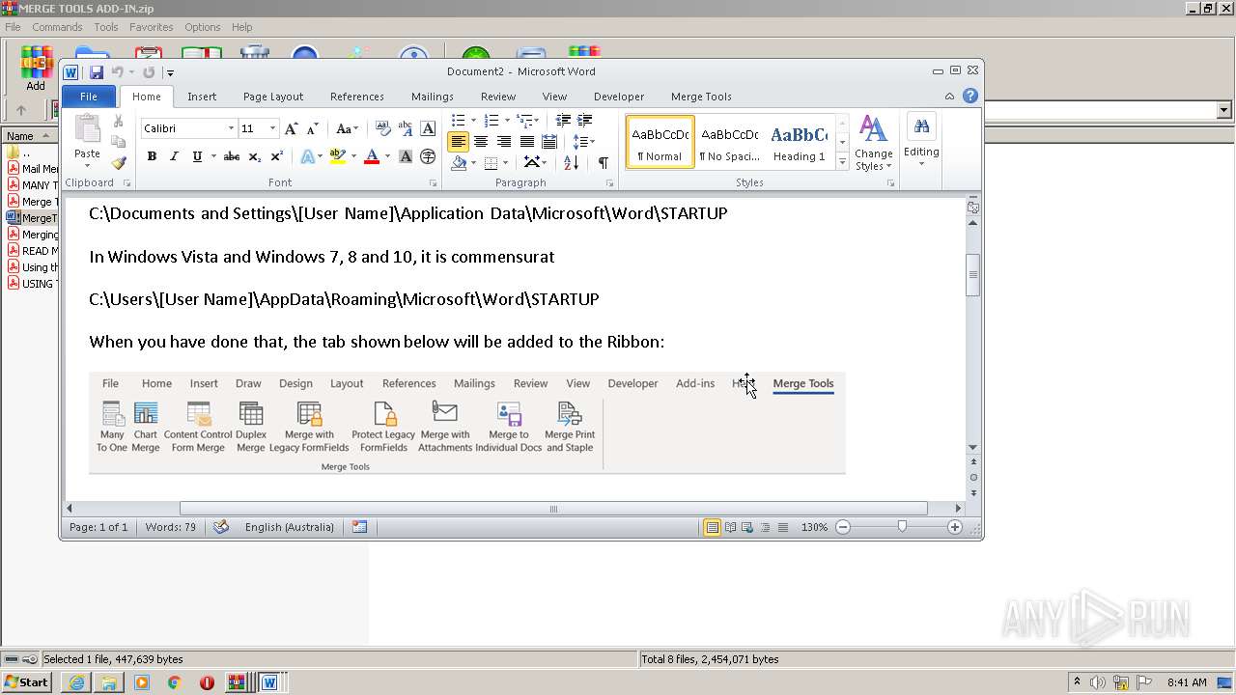This screenshot has height=695, width=1236.
Task: Apply strikethrough to the text
Action: pos(232,156)
